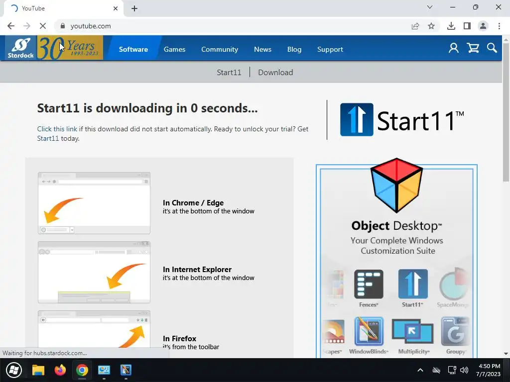
Task: Open the Games menu
Action: [x=174, y=49]
